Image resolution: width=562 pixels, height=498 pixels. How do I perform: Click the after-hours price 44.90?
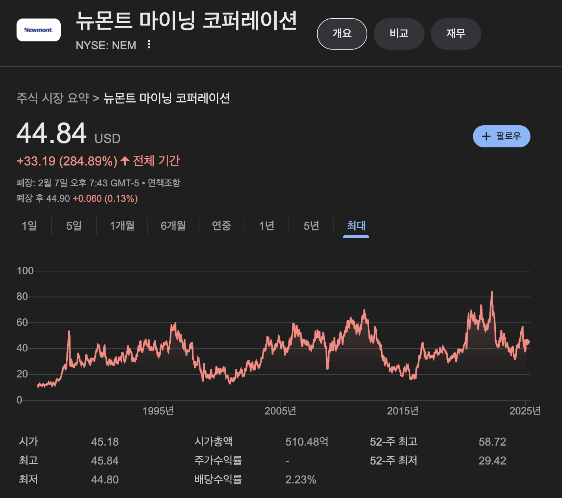click(x=58, y=199)
